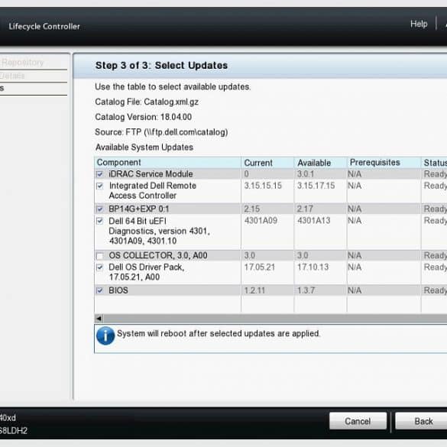Click the Dell 64 Bit uEFI Diagnostics label
The image size is (447, 447).
[x=159, y=231]
